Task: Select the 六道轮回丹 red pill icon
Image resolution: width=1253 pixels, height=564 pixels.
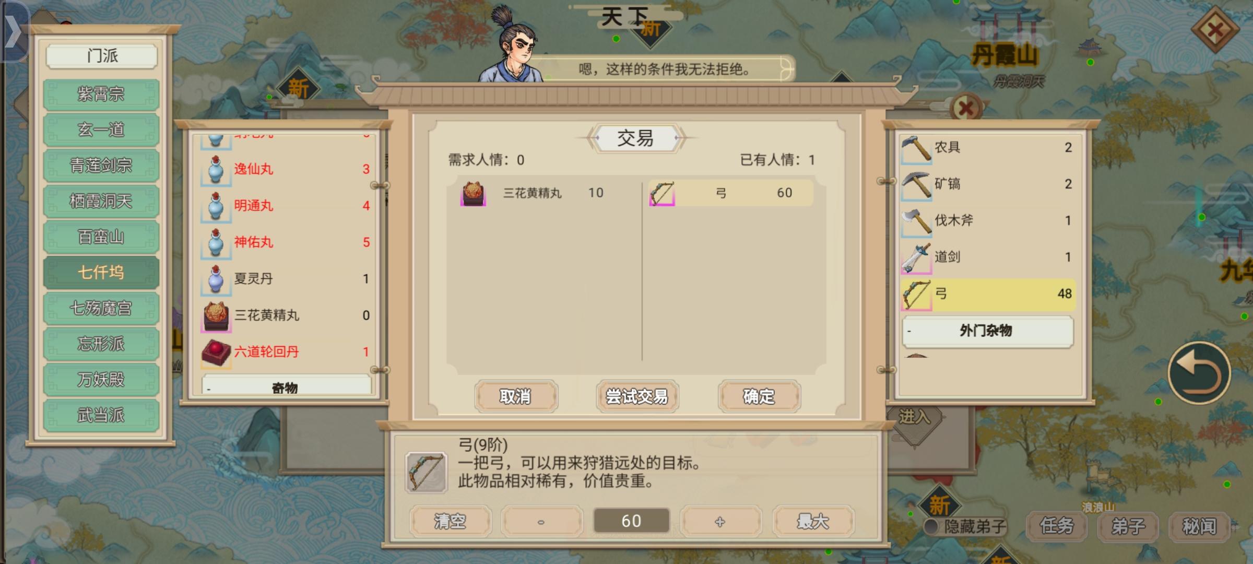Action: (216, 352)
